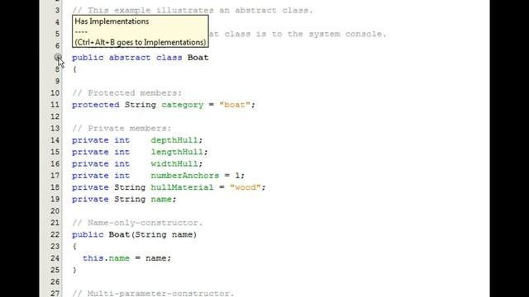
Task: Click the "name" field on line 19
Action: click(161, 199)
